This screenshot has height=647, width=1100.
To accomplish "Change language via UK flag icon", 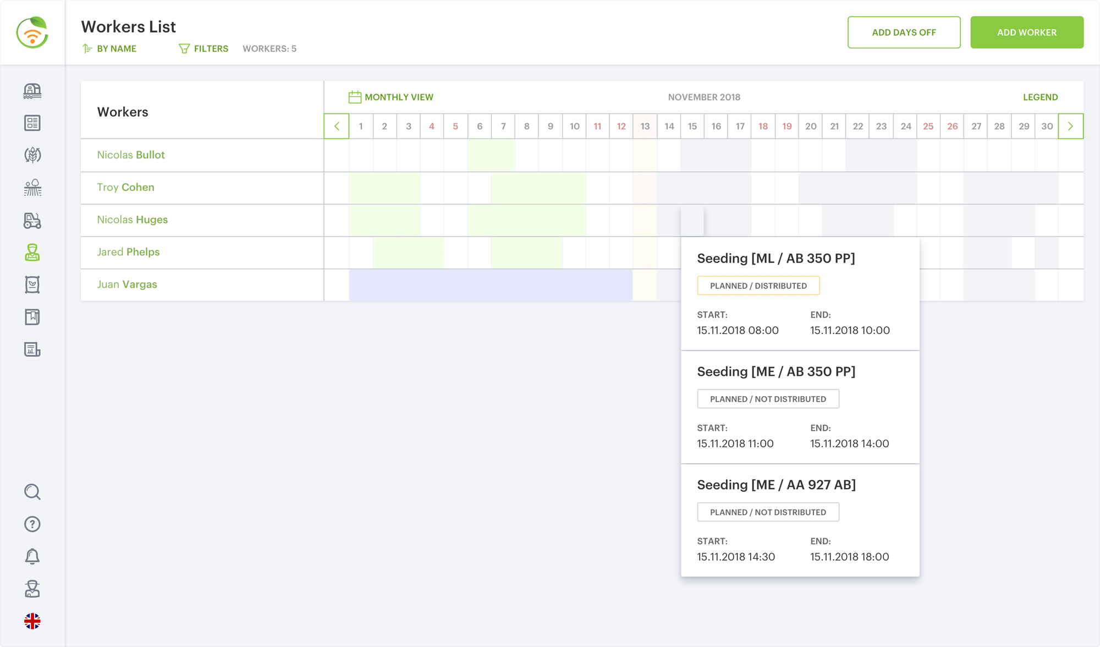I will 32,621.
